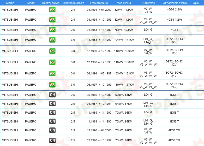Select the 04.1991 -> 04.2000 production years cell

[99, 10]
